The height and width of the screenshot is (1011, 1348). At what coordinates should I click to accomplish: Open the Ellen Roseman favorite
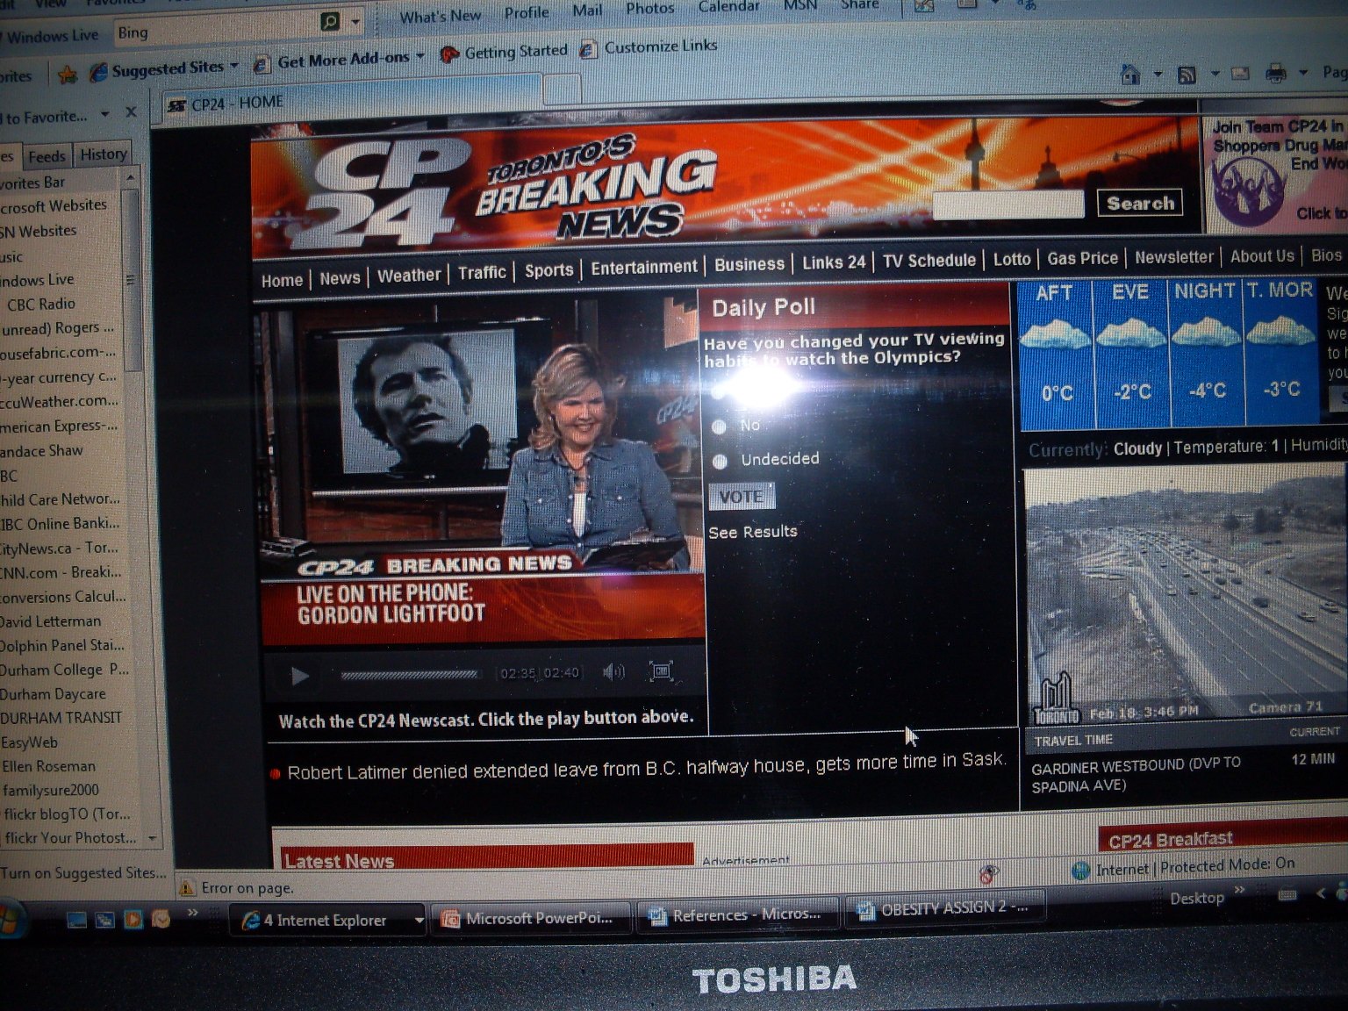click(47, 766)
